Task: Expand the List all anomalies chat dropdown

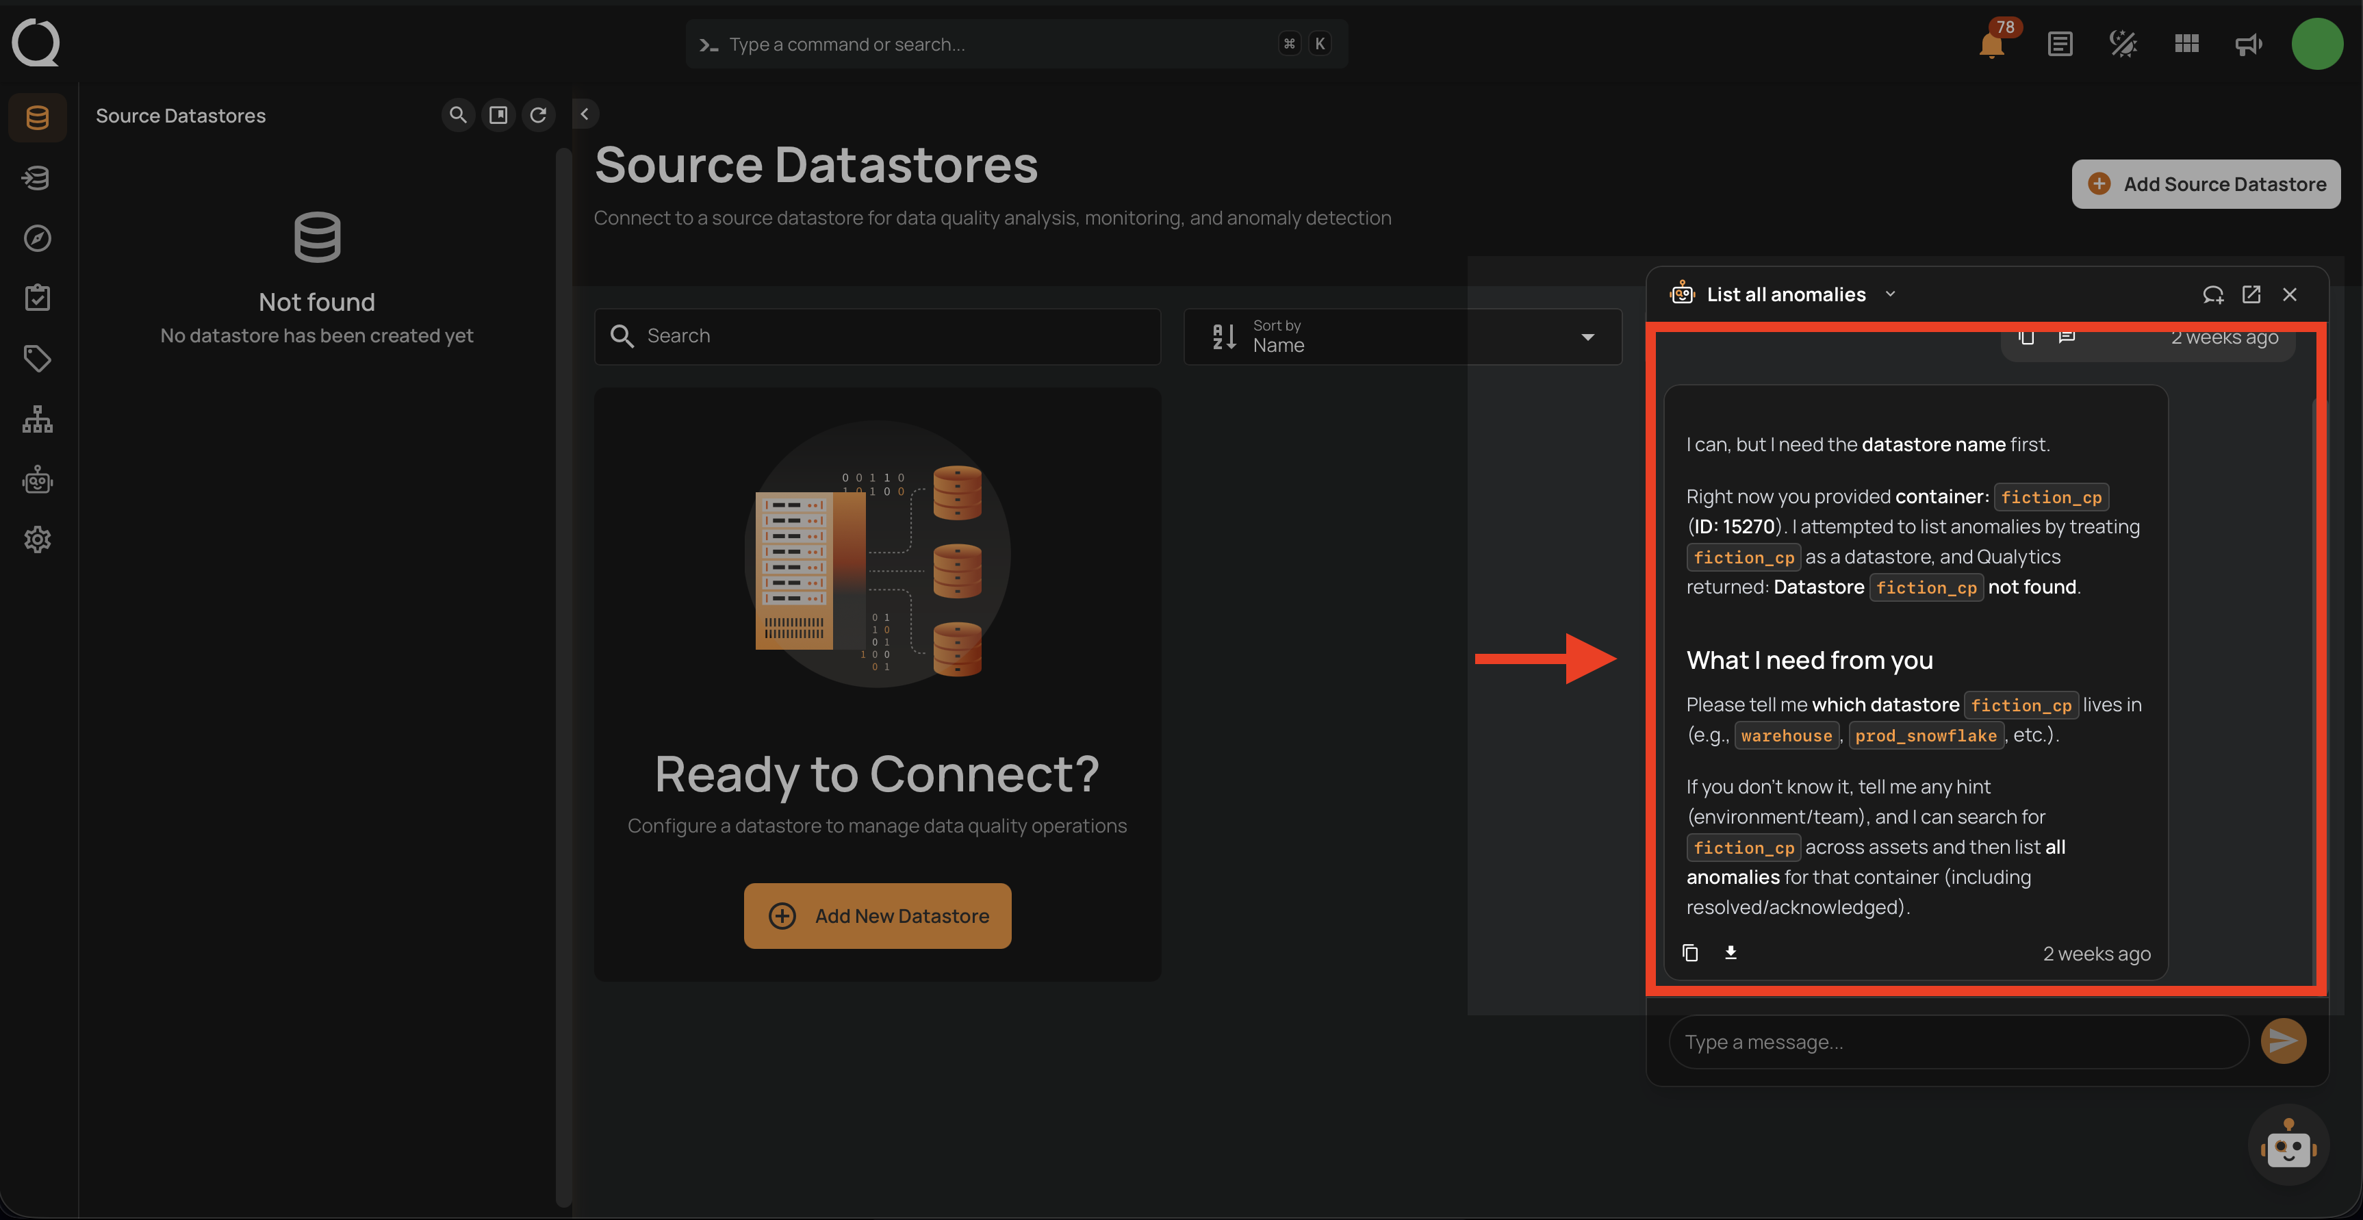Action: [1891, 294]
